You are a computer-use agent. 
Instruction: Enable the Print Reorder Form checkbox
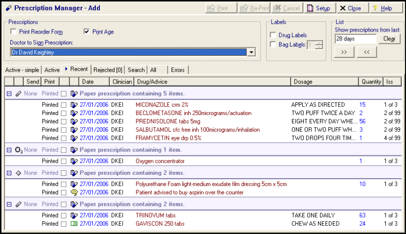coord(13,32)
